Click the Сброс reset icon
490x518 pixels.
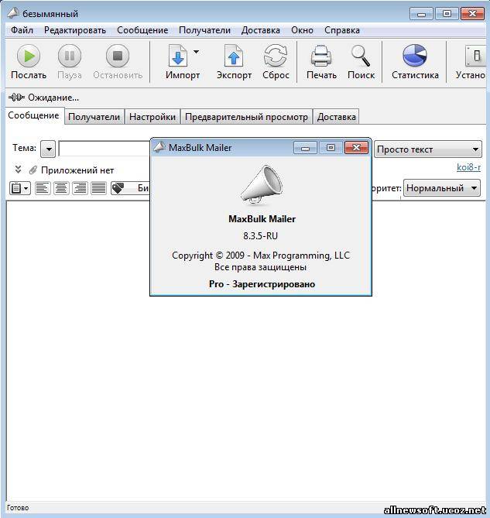tap(276, 56)
